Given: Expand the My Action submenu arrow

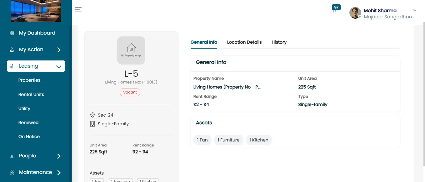Looking at the screenshot, I should coord(59,50).
